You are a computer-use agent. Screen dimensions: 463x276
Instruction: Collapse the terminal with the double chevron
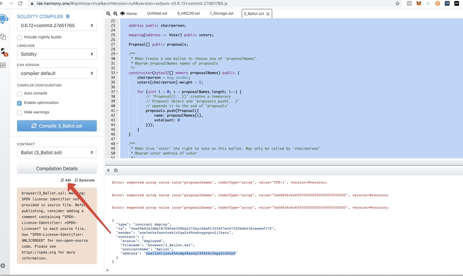pos(109,170)
